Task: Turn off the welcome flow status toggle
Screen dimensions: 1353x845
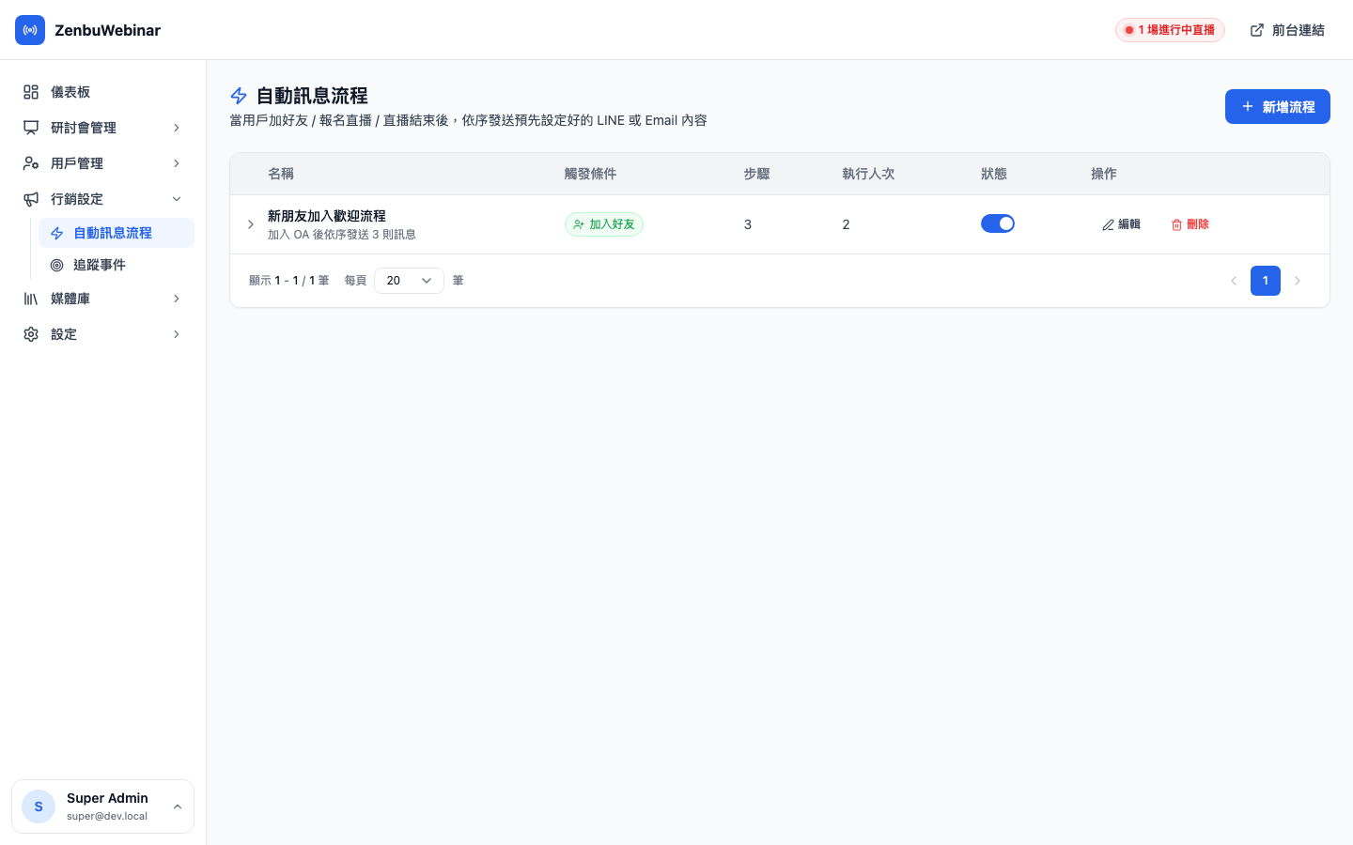Action: 998,223
